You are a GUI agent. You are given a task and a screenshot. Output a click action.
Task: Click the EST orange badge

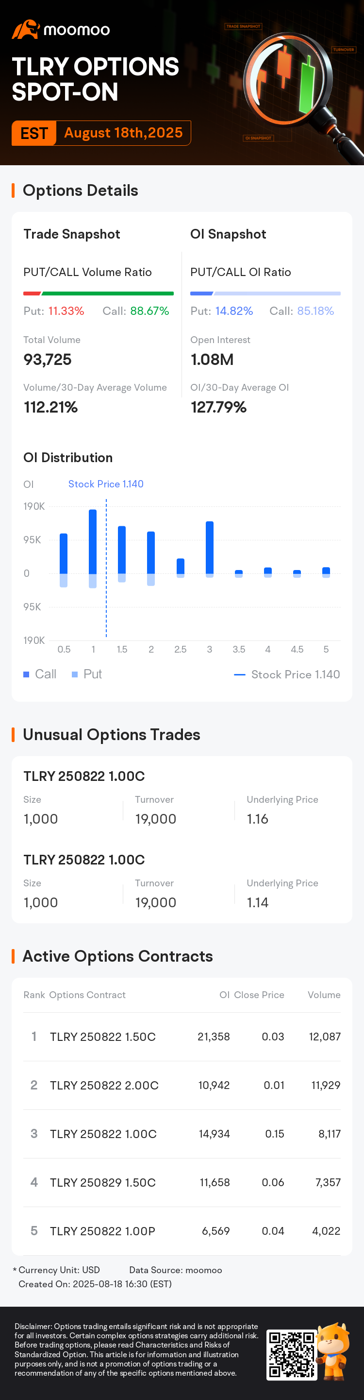point(34,133)
